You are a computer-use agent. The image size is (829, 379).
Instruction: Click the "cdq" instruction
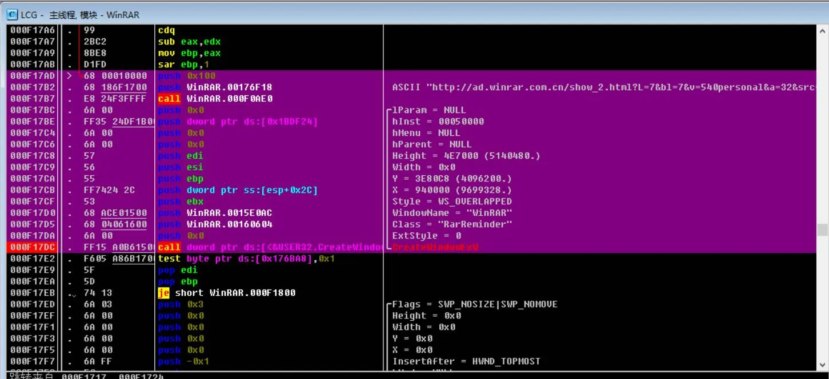pos(166,30)
